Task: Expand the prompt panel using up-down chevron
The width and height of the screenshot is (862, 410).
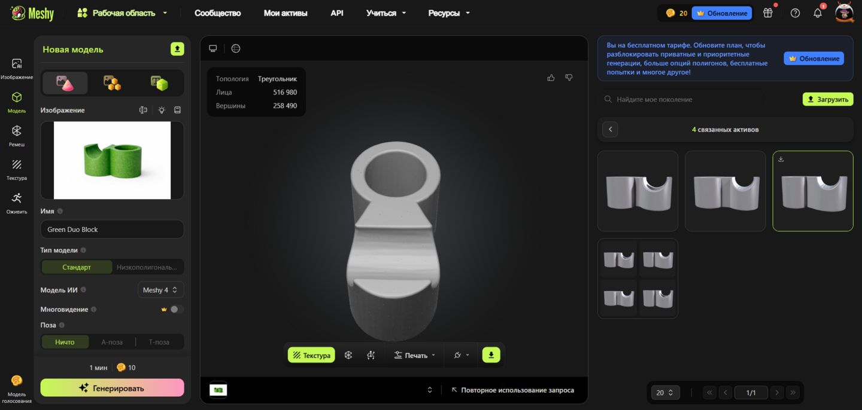Action: coord(429,390)
